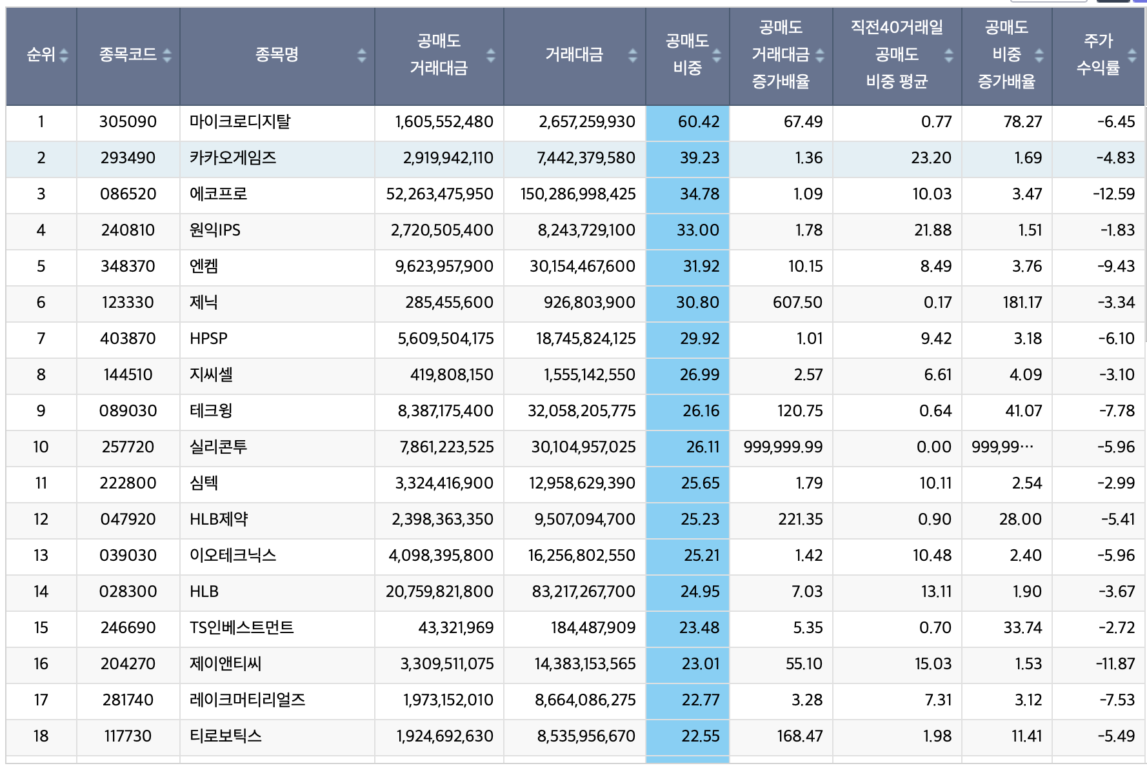
Task: Sort by 공매도 거래대금 column arrows
Action: click(x=490, y=56)
